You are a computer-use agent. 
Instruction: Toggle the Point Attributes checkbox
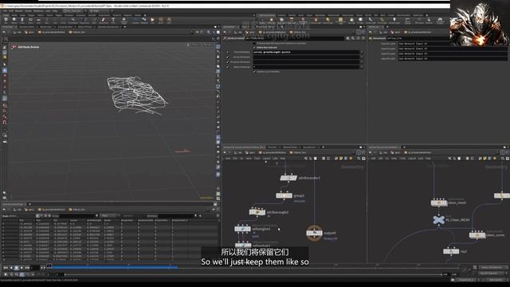pyautogui.click(x=227, y=52)
